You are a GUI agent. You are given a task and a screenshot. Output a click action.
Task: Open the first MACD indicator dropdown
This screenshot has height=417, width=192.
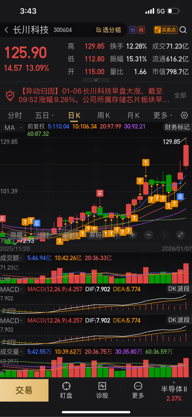click(x=11, y=289)
